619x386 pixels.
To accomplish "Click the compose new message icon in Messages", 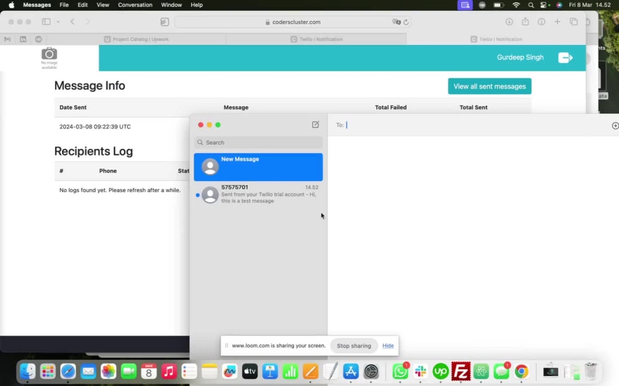I will point(315,125).
